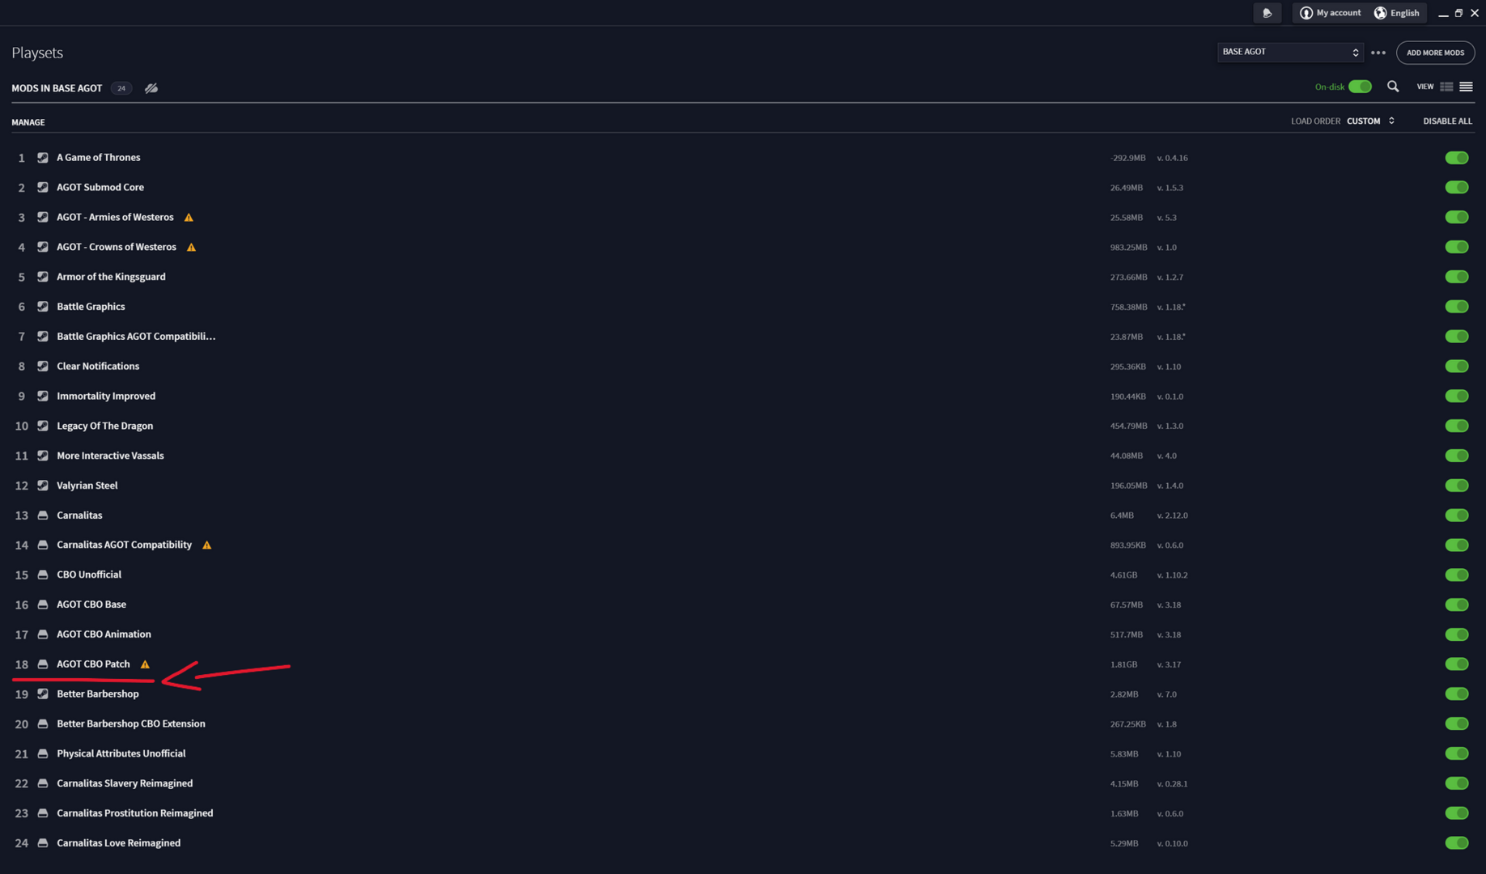Click the MANAGE label
The height and width of the screenshot is (874, 1486).
[28, 122]
